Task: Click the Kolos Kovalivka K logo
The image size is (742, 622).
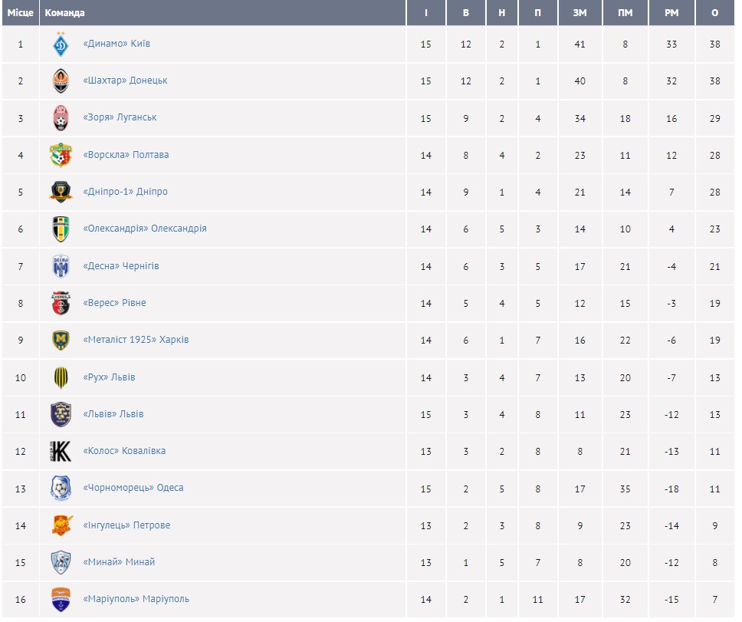Action: tap(61, 451)
